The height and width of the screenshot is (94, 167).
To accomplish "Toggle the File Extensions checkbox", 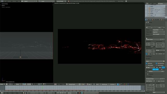I will pos(156,63).
